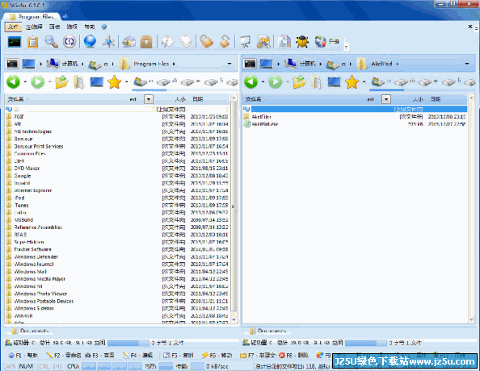480x371 pixels.
Task: Click the blue synchronize arrows icon
Action: [x=69, y=42]
